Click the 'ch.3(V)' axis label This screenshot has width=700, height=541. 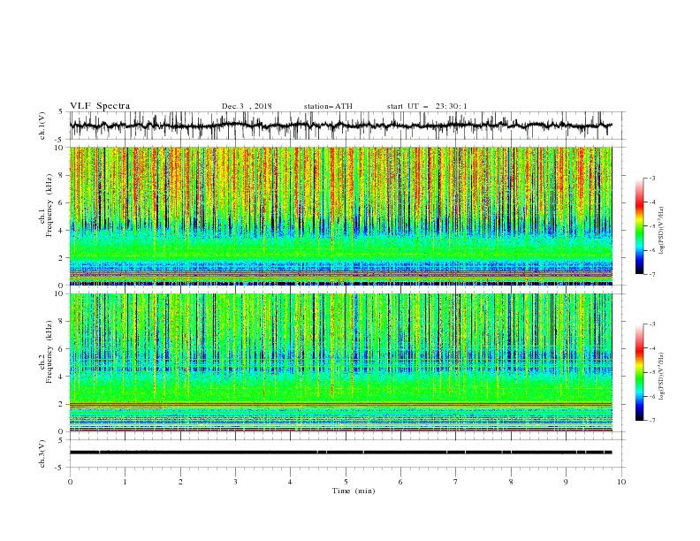[x=42, y=453]
